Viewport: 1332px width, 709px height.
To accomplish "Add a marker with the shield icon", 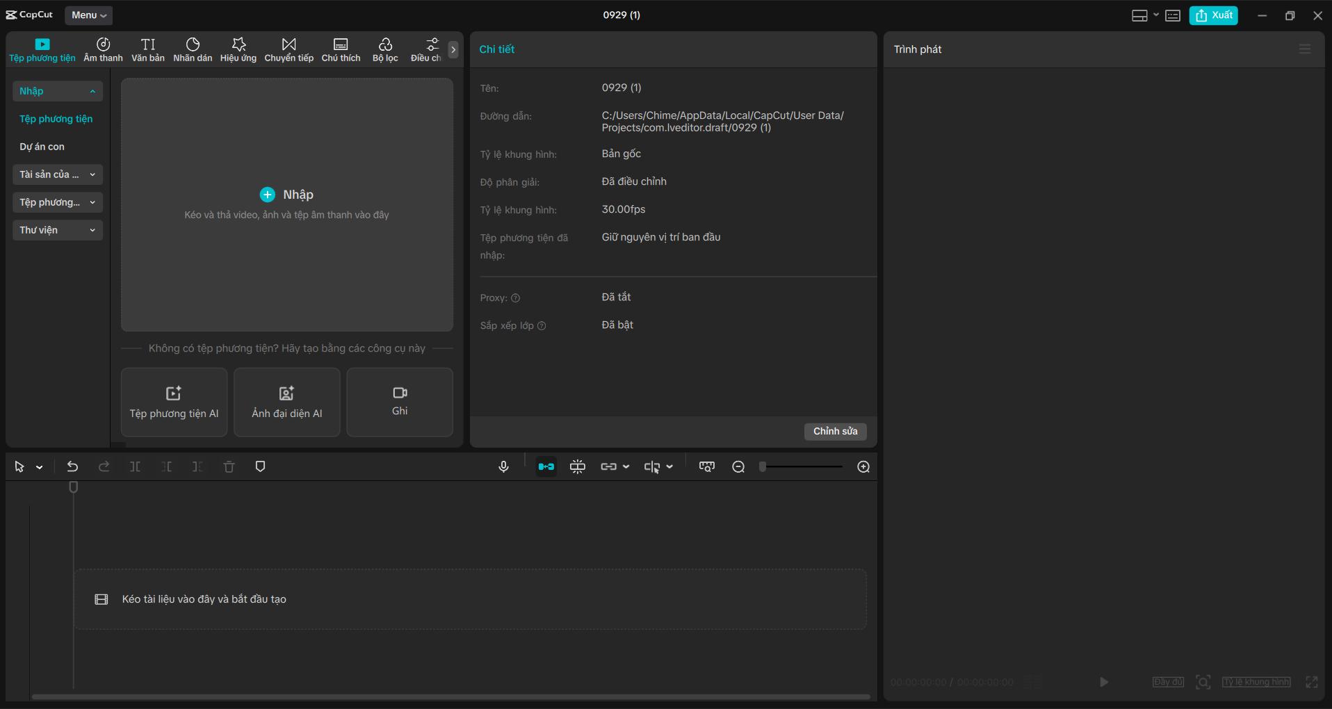I will tap(260, 467).
